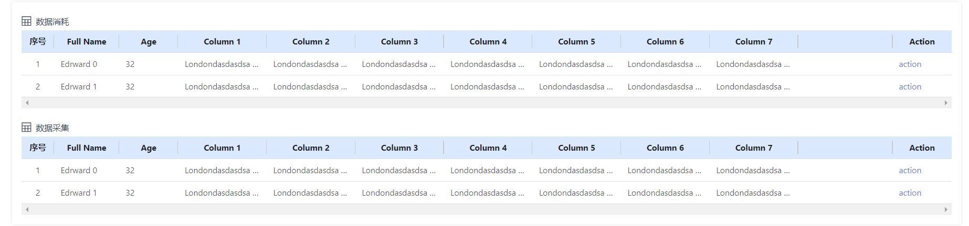The width and height of the screenshot is (969, 226).
Task: Open action link for Edrward 1 in 数据消耗
Action: click(910, 87)
